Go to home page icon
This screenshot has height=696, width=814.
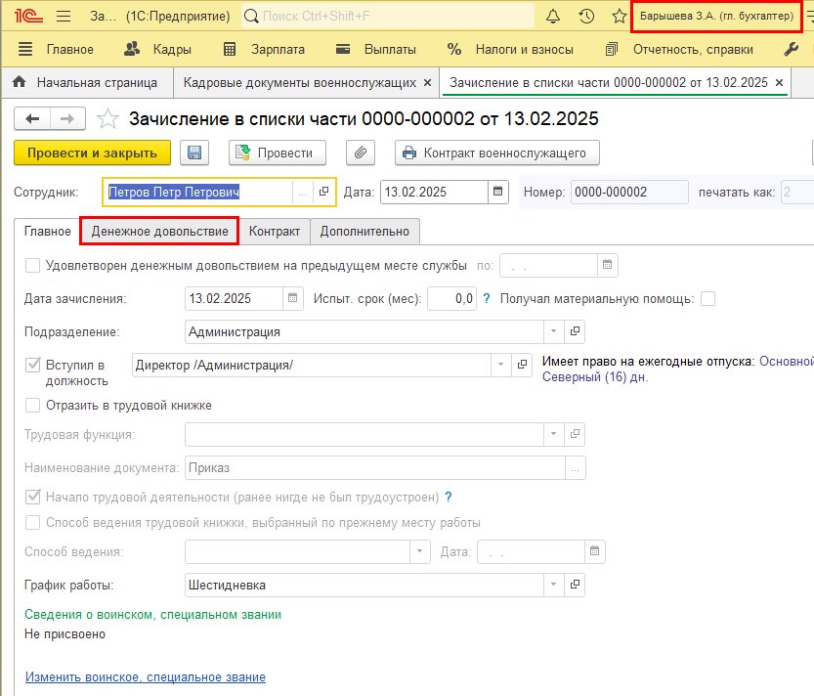(20, 82)
